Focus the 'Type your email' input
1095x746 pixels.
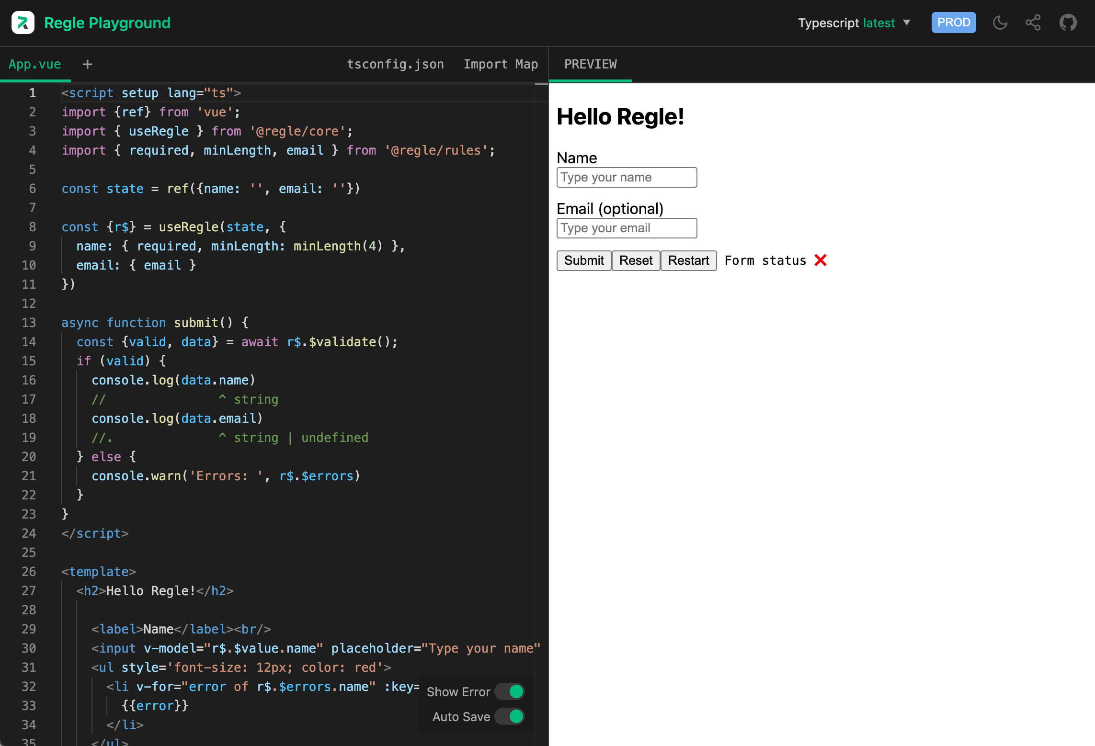627,228
